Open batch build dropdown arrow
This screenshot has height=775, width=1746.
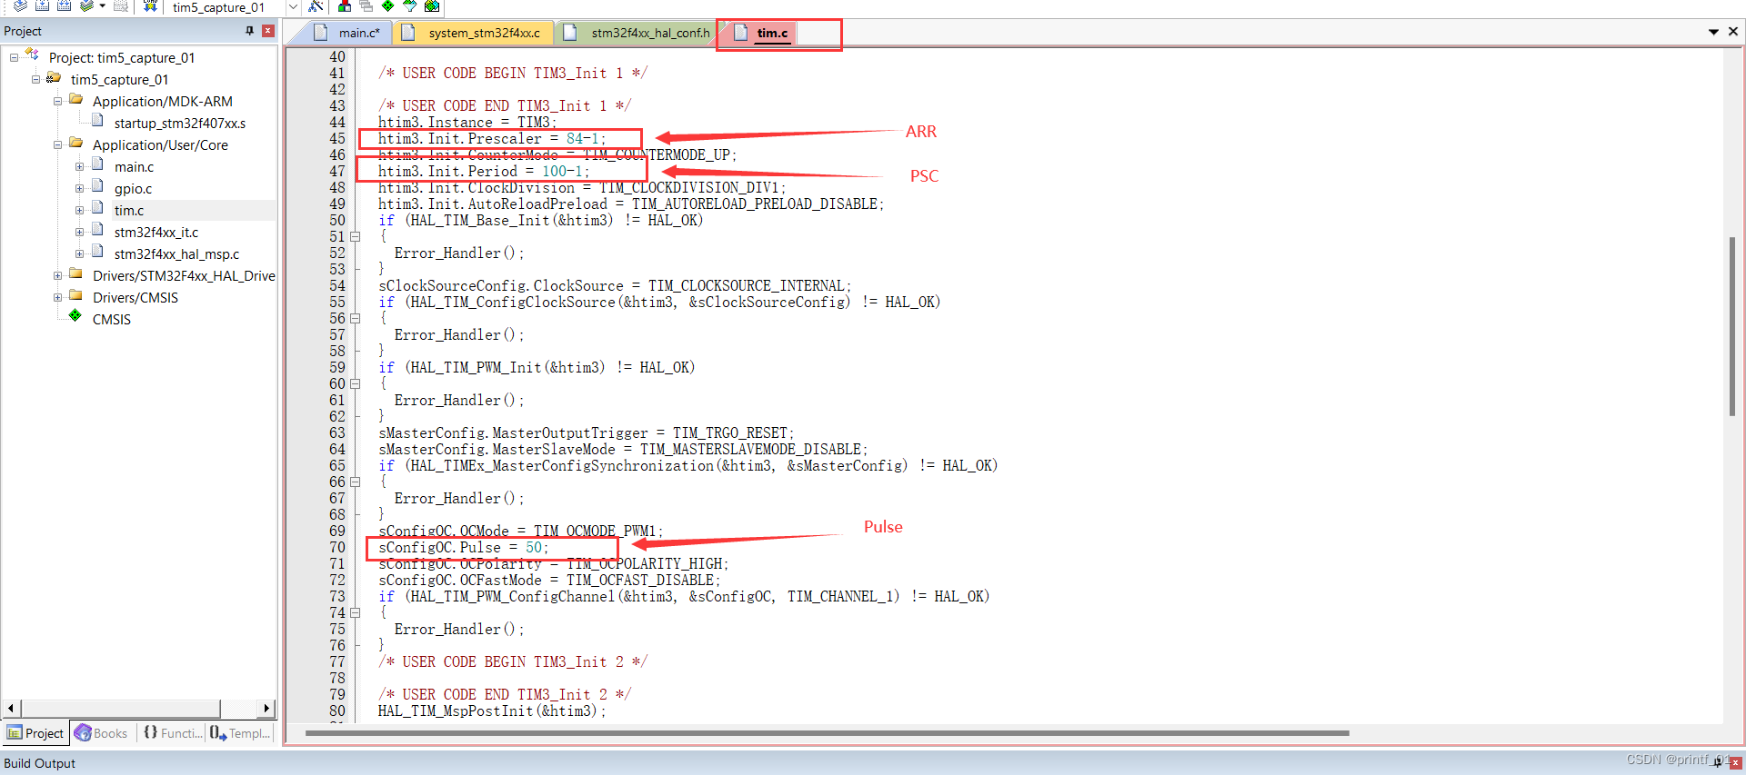point(102,5)
